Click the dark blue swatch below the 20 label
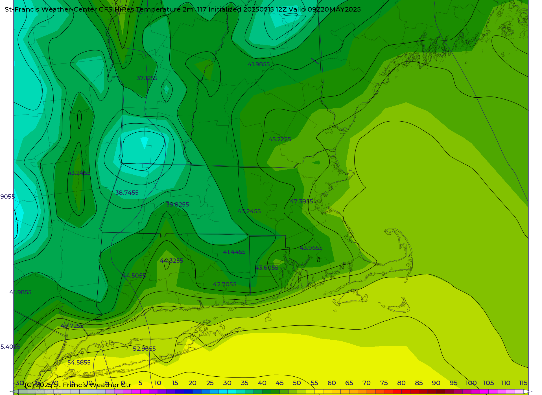The height and width of the screenshot is (395, 542). click(188, 392)
